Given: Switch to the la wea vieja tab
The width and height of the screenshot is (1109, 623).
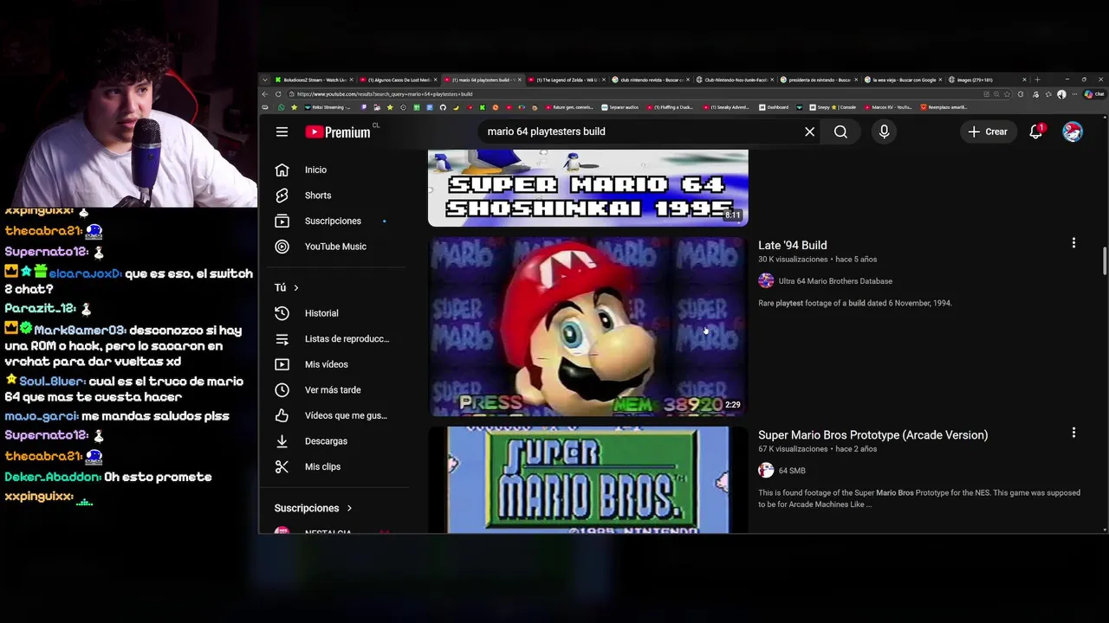Looking at the screenshot, I should (x=901, y=80).
